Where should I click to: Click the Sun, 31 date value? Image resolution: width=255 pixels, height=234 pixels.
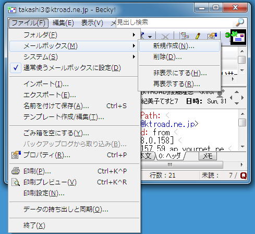pyautogui.click(x=217, y=101)
